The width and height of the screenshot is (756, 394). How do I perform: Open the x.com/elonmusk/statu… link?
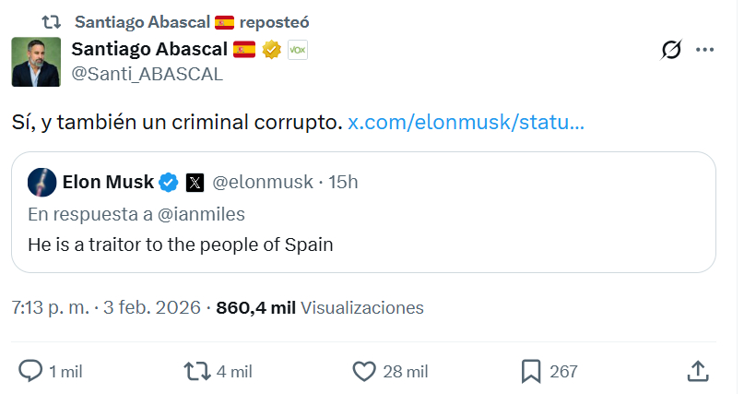[466, 122]
